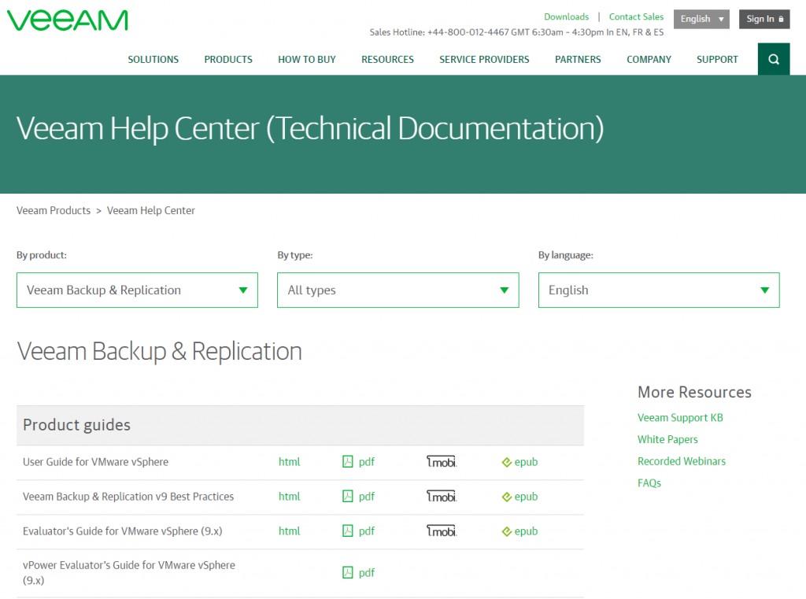Screen dimensions: 806x599
Task: Open the site search magnifier icon
Action: pyautogui.click(x=774, y=59)
